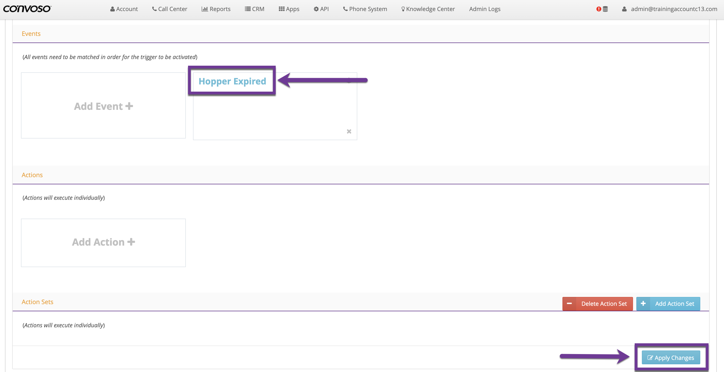Image resolution: width=724 pixels, height=372 pixels.
Task: Click the Add Event tile
Action: [x=103, y=106]
